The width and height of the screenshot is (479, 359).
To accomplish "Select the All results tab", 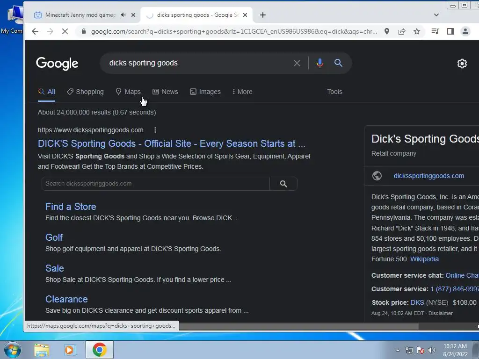I will [x=46, y=92].
